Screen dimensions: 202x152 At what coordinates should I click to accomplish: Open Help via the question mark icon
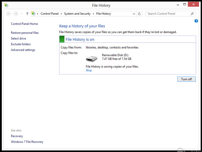tap(196, 21)
